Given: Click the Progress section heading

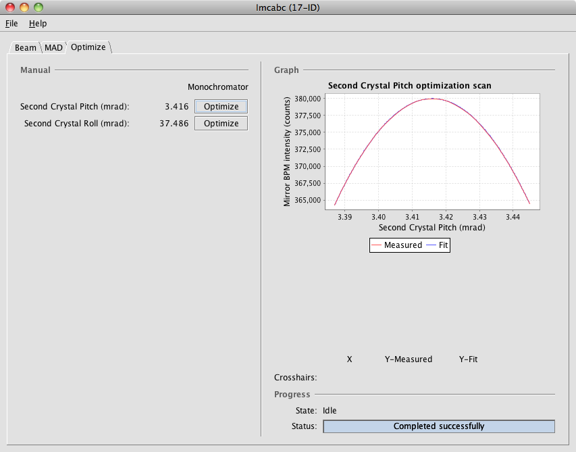Looking at the screenshot, I should click(x=292, y=395).
